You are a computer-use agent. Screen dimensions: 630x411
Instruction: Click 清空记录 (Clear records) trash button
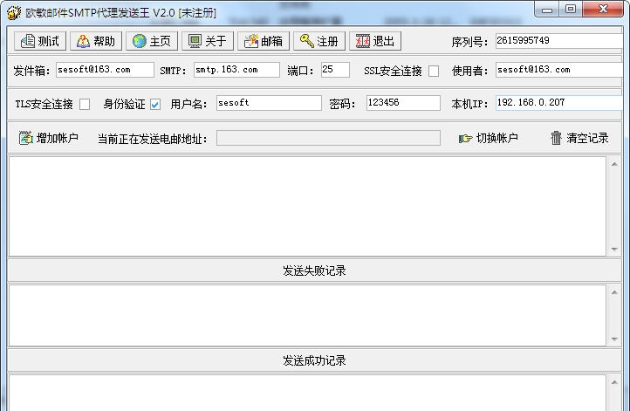pyautogui.click(x=579, y=138)
